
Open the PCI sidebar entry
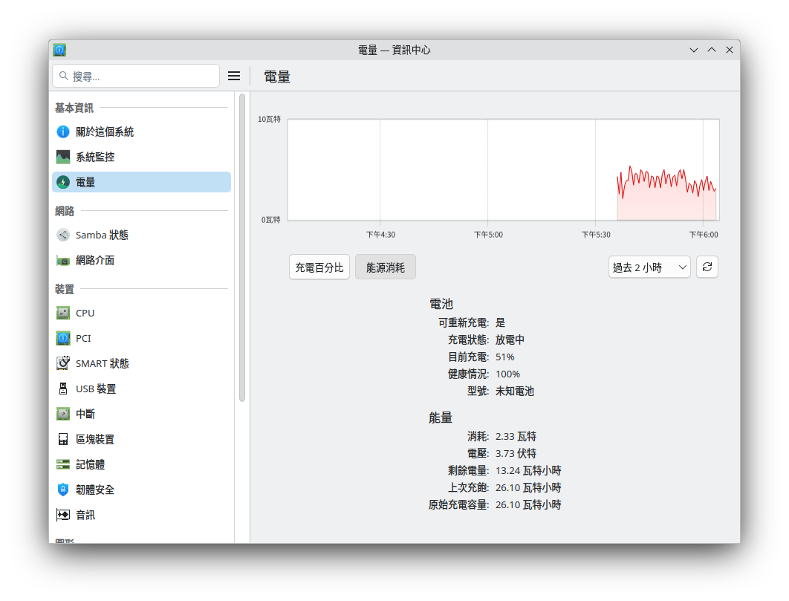pos(83,339)
